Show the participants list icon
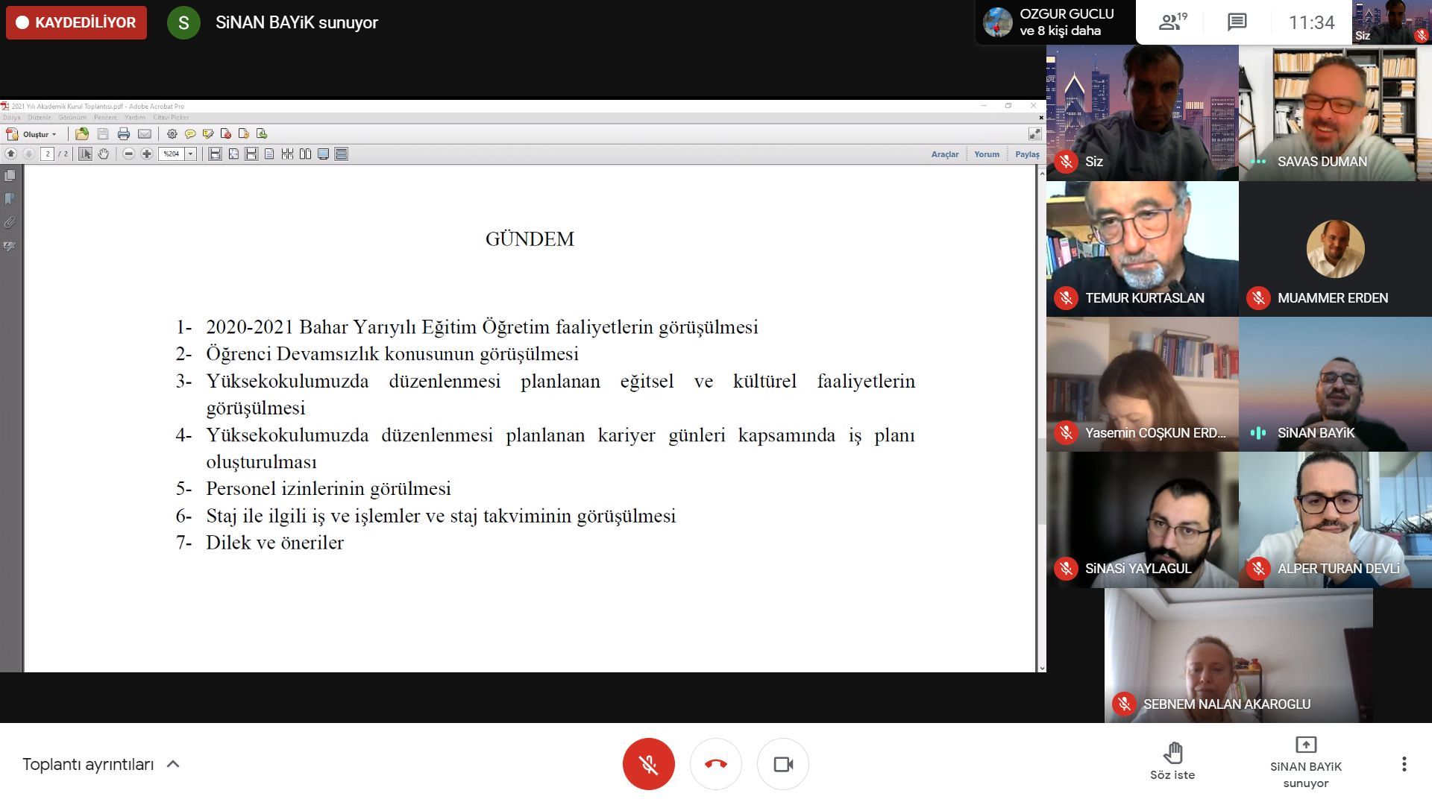 click(1172, 22)
